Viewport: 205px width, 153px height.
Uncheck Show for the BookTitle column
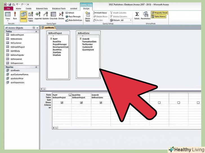tap(81, 103)
